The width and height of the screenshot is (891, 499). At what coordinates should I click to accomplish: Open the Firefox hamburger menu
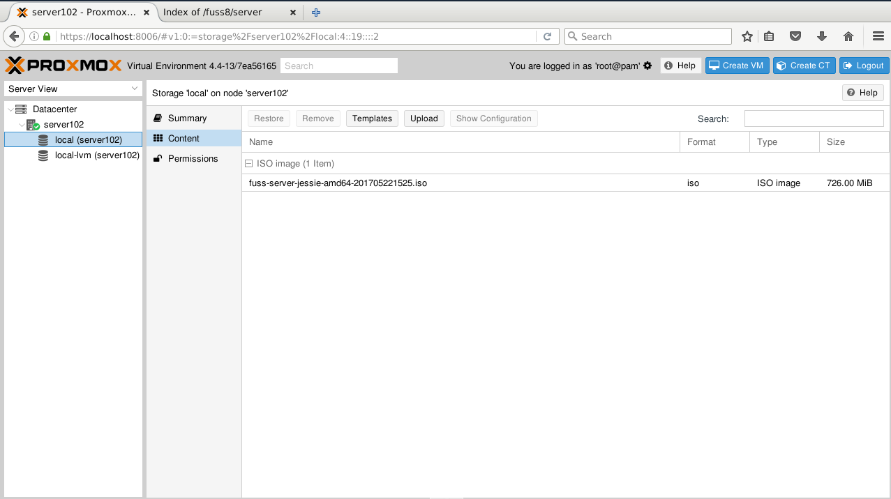point(878,36)
